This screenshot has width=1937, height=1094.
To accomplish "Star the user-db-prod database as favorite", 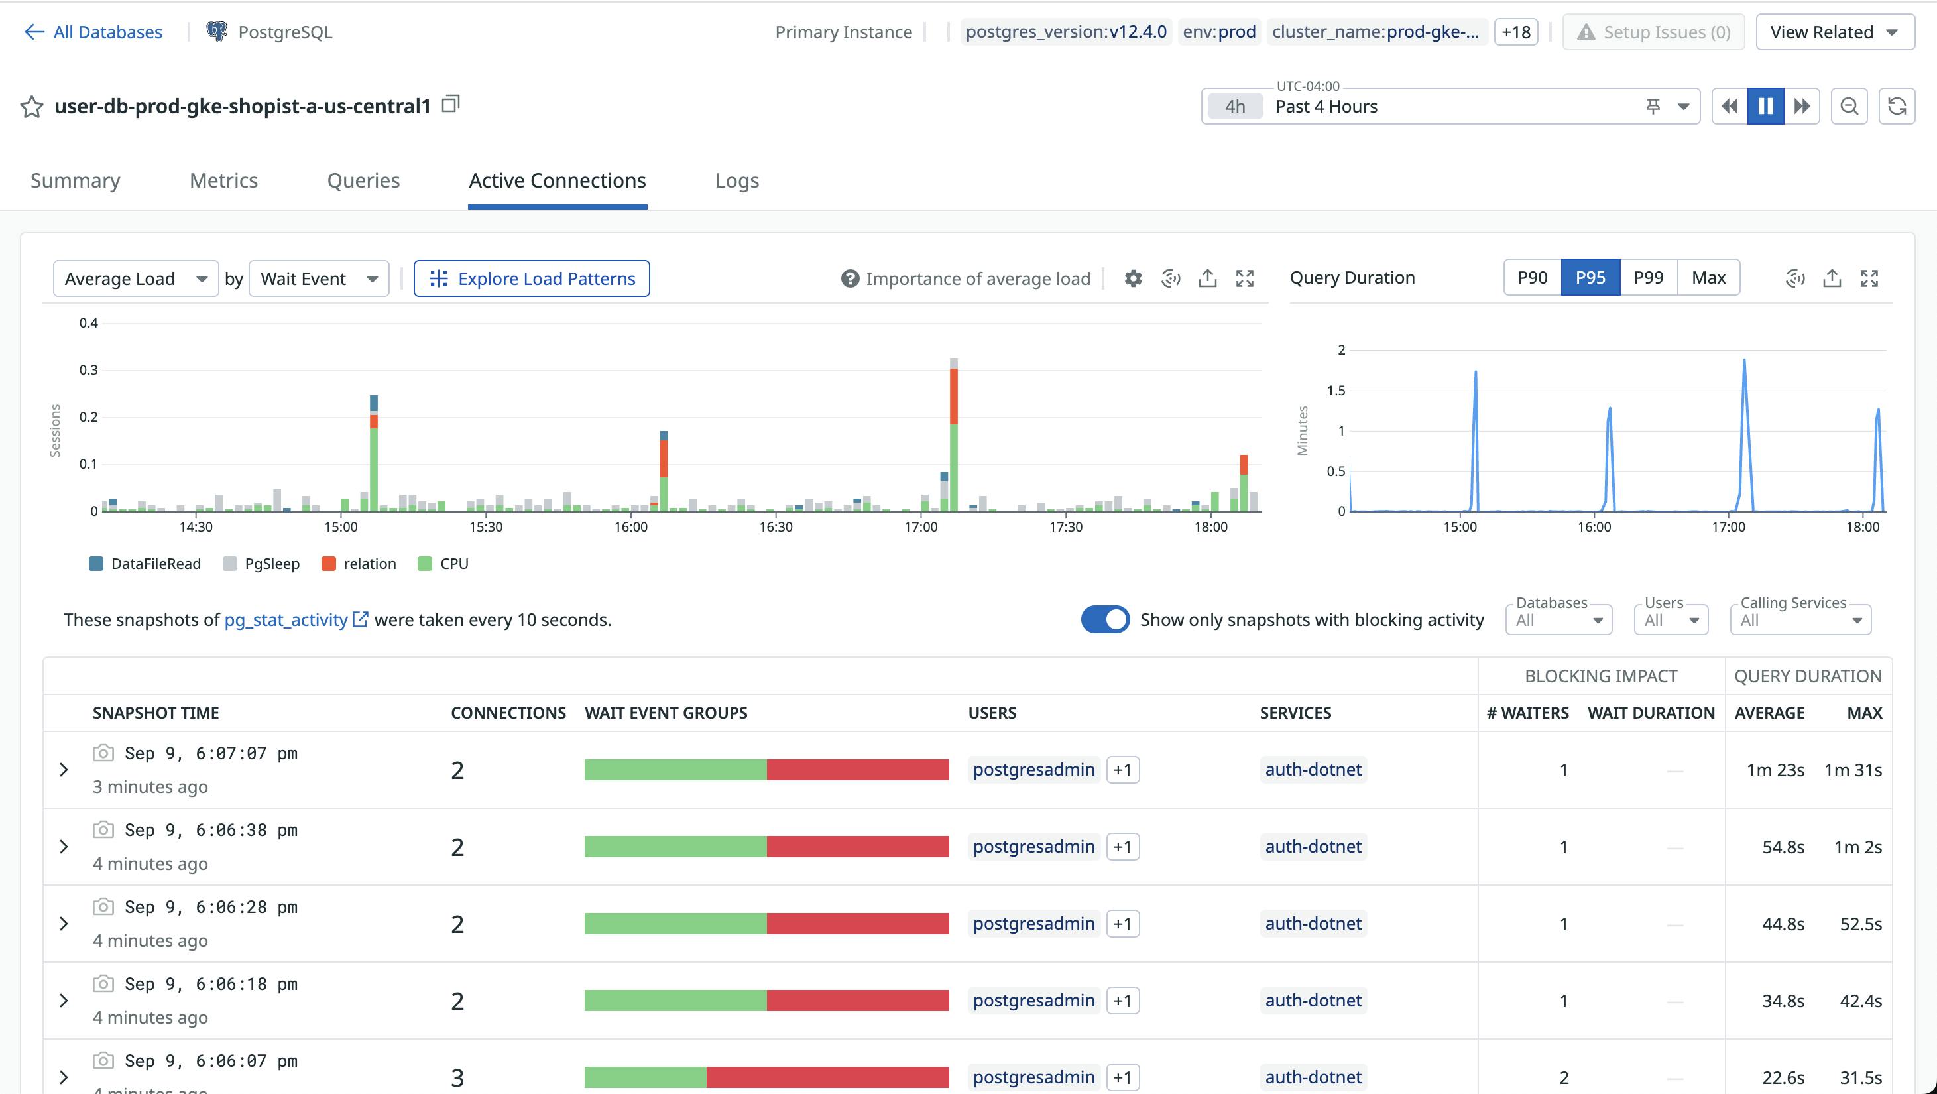I will click(32, 107).
